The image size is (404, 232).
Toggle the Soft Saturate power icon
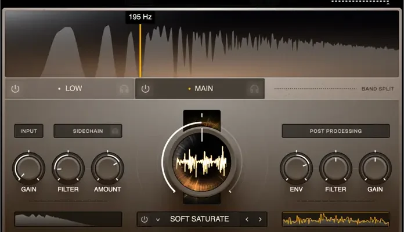point(145,219)
